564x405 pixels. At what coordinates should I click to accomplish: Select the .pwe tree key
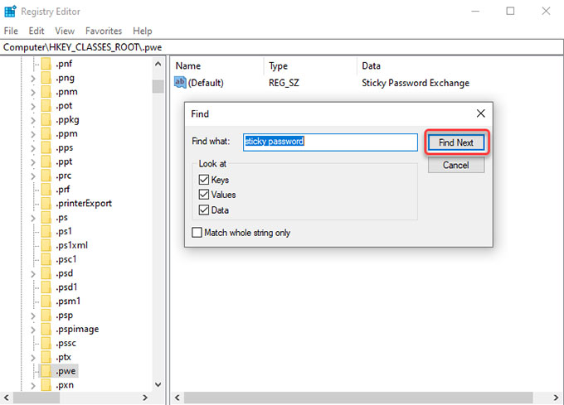pos(66,371)
